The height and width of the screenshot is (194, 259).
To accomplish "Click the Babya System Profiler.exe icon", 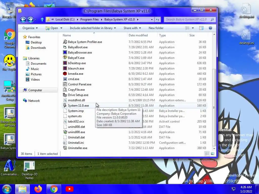I will click(65, 42).
